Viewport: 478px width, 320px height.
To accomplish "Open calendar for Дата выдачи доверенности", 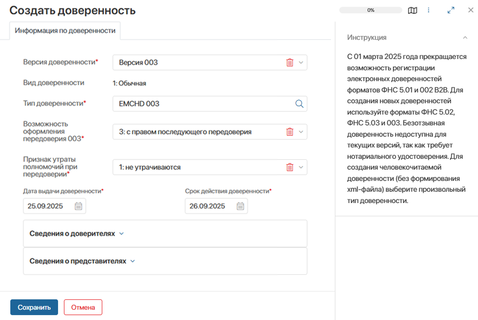I will (78, 206).
